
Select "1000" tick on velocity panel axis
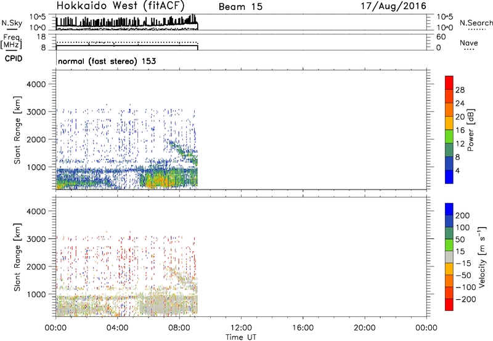pyautogui.click(x=36, y=294)
